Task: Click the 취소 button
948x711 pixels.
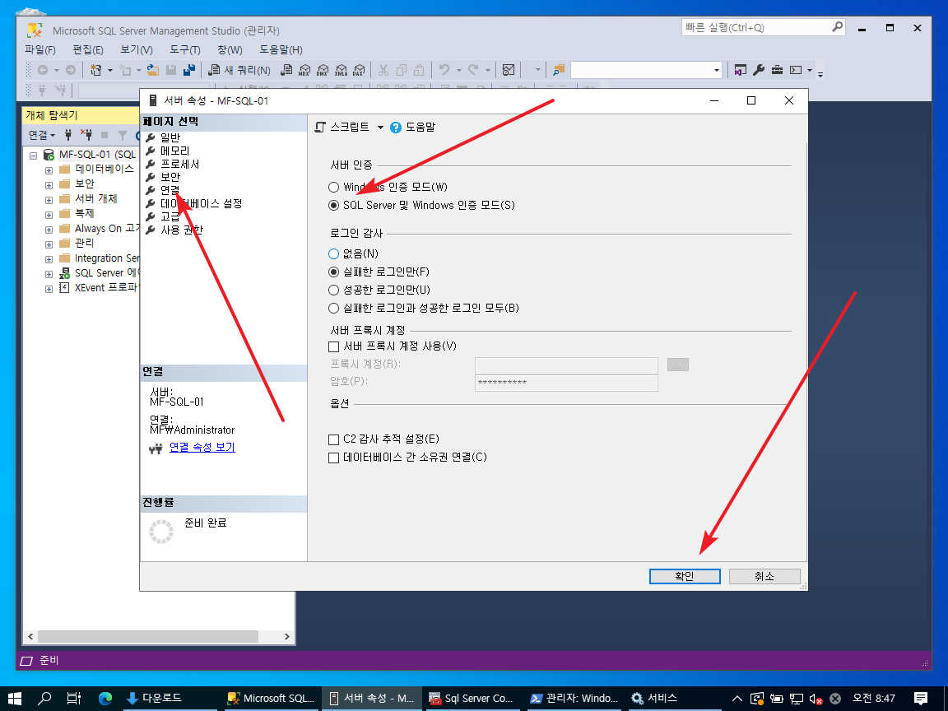Action: (764, 576)
